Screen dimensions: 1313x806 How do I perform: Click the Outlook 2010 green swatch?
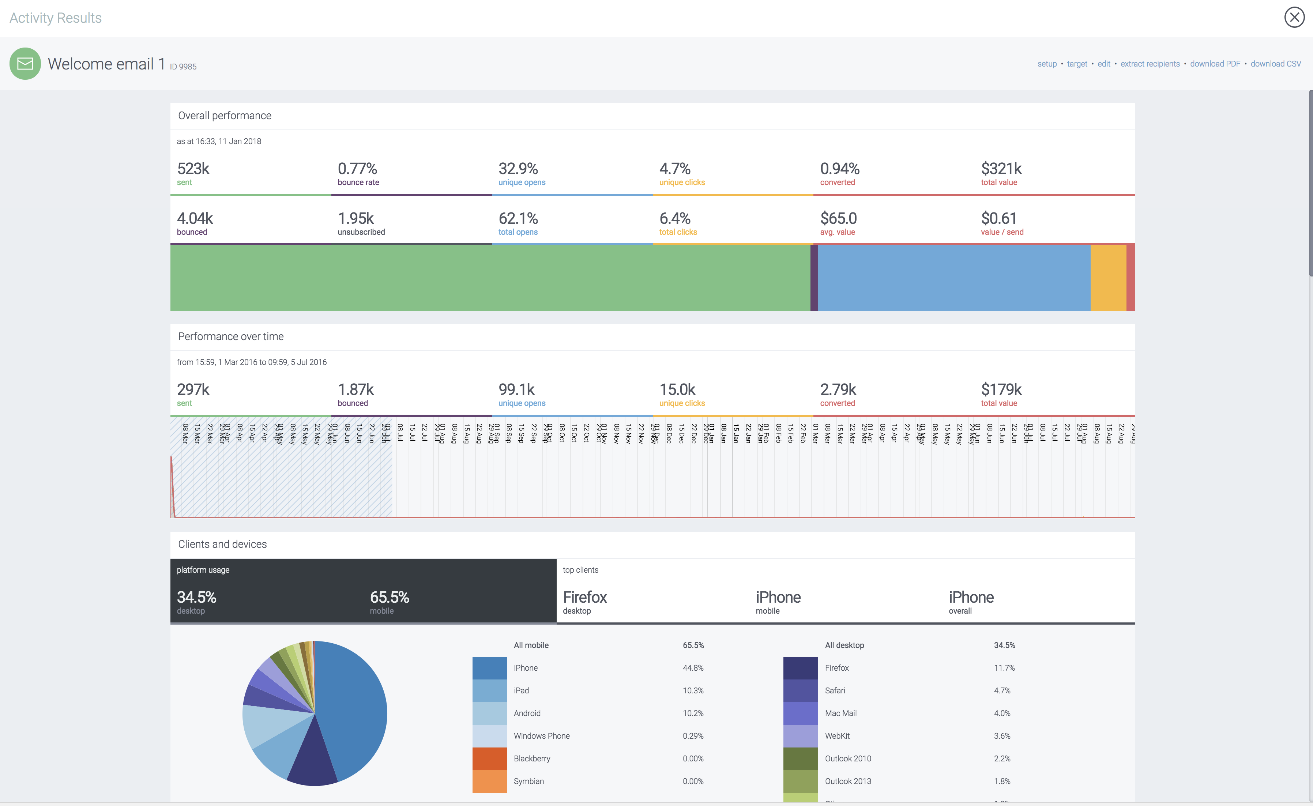click(x=800, y=758)
